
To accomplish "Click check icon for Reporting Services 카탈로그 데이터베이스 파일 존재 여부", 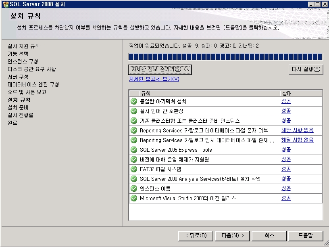I will click(x=134, y=130).
